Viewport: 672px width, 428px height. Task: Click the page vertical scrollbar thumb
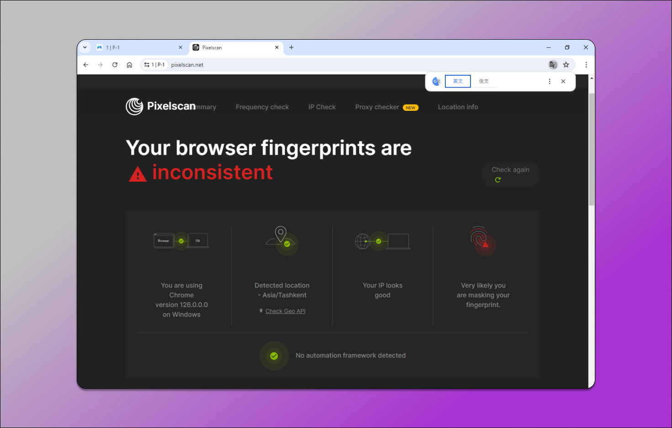pyautogui.click(x=592, y=148)
